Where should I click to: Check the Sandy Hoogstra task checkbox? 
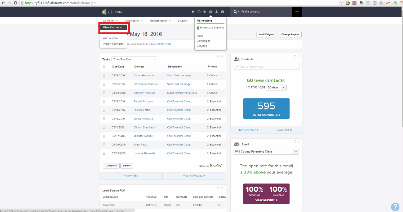tap(104, 119)
